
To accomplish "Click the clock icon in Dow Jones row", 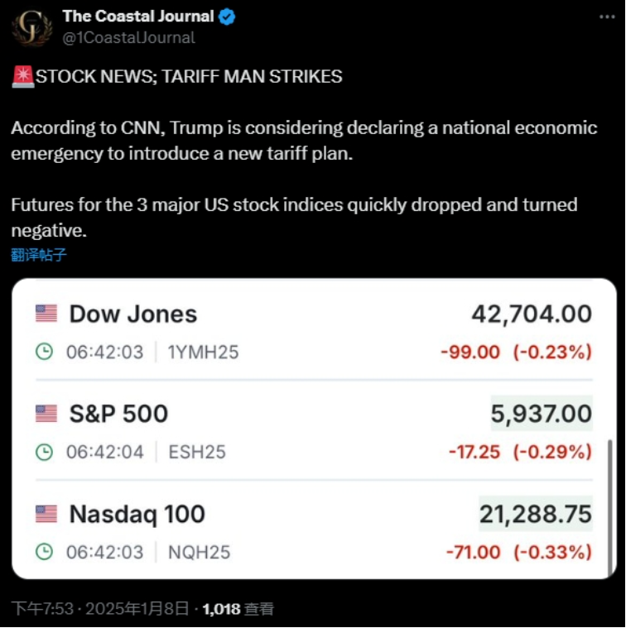I will tap(44, 352).
